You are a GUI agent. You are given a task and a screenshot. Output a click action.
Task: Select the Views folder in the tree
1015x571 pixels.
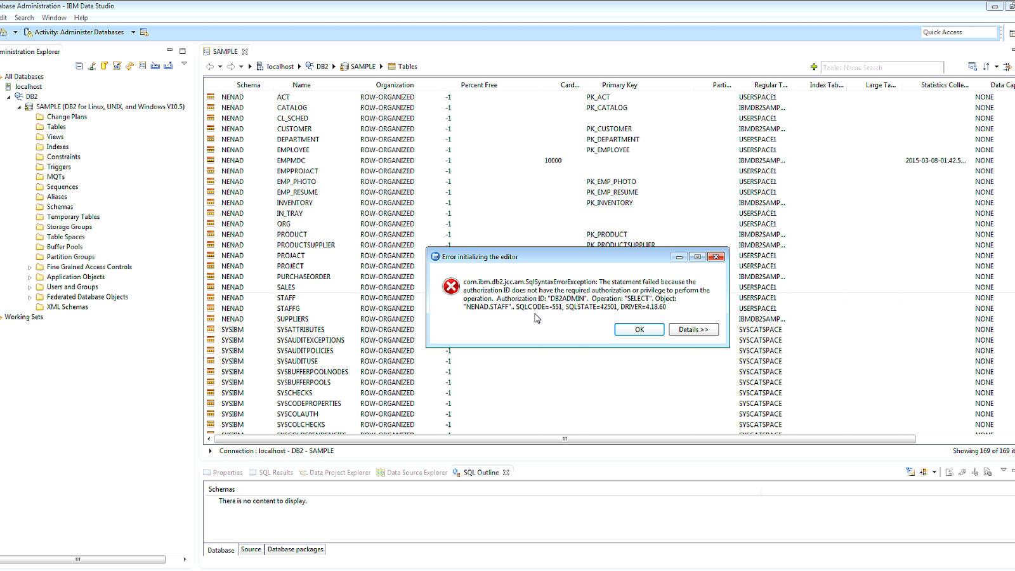(x=55, y=137)
